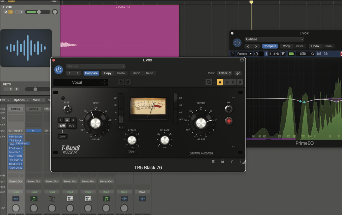Switch to snapshot B on the Black 76
This screenshot has height=215, width=342.
(227, 82)
